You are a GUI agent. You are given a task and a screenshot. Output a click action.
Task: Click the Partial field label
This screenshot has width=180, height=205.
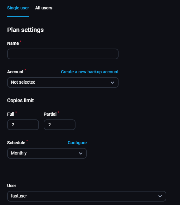coord(50,114)
